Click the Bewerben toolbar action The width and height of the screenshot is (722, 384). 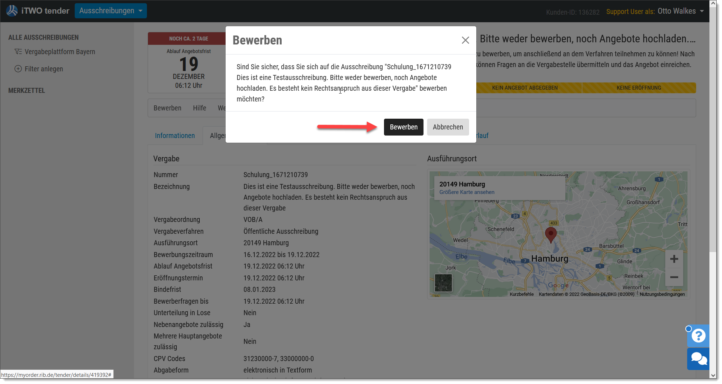tap(167, 108)
